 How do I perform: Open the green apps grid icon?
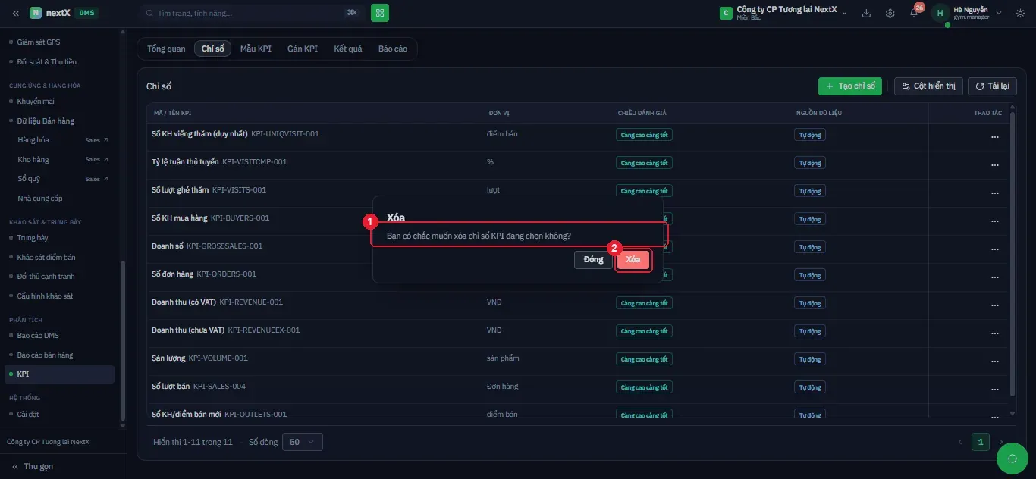click(379, 13)
